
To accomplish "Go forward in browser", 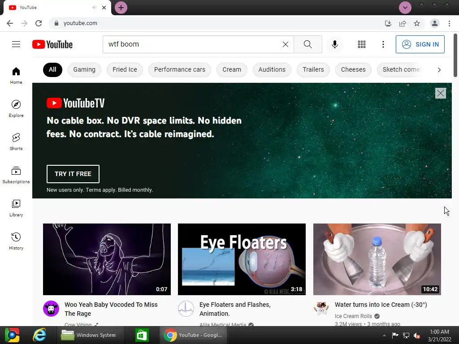I will pyautogui.click(x=24, y=23).
